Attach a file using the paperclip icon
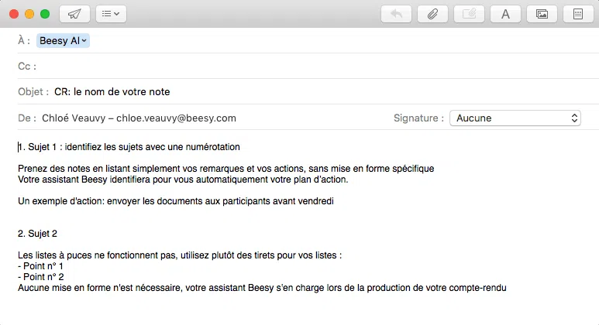599x325 pixels. tap(432, 14)
